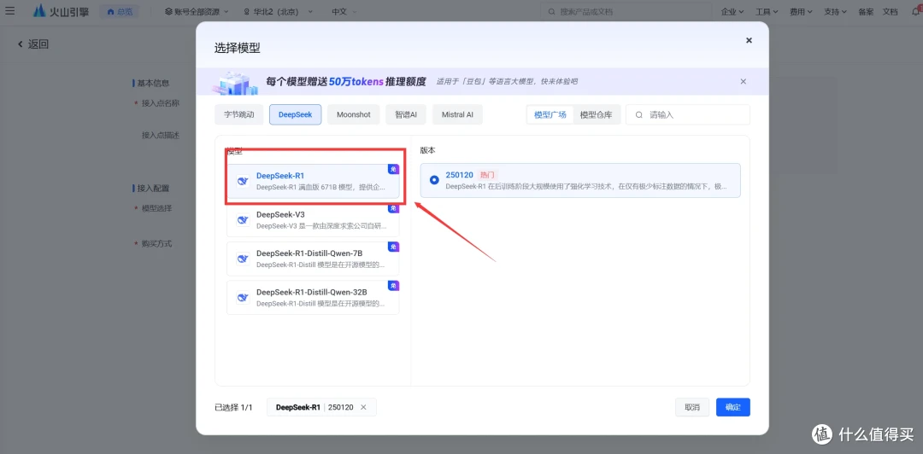The image size is (923, 454).
Task: Click the 火山引擎 logo
Action: coord(60,11)
